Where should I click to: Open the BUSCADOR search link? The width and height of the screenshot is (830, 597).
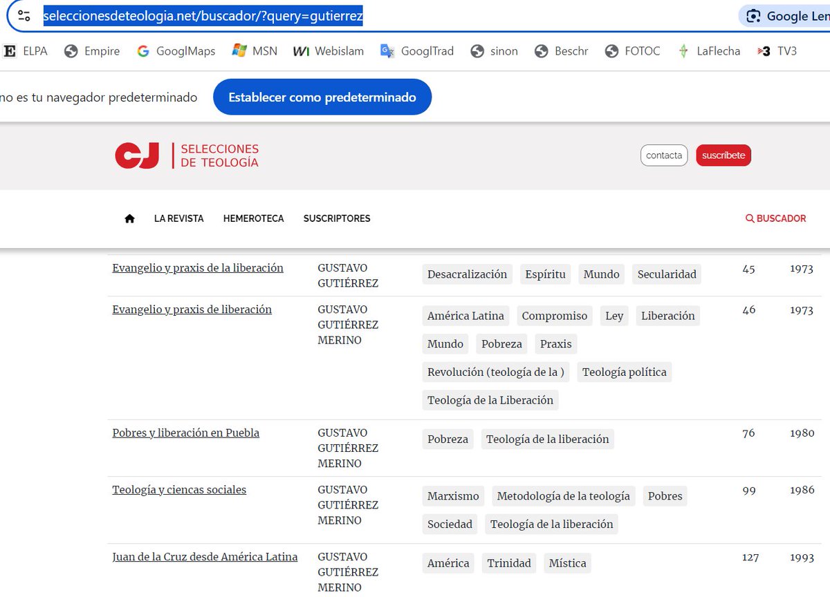775,218
